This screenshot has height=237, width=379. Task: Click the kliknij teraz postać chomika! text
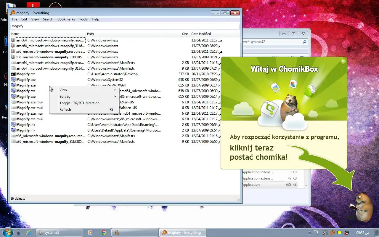[259, 152]
